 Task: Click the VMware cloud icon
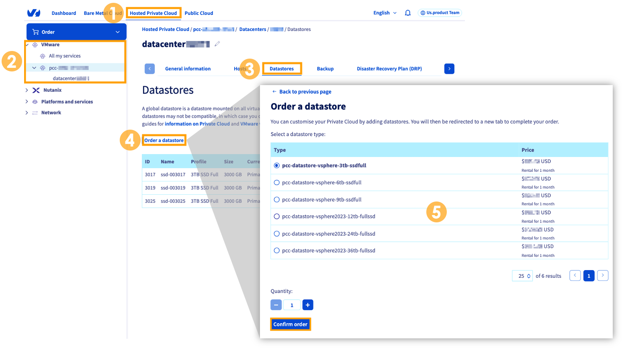coord(35,45)
